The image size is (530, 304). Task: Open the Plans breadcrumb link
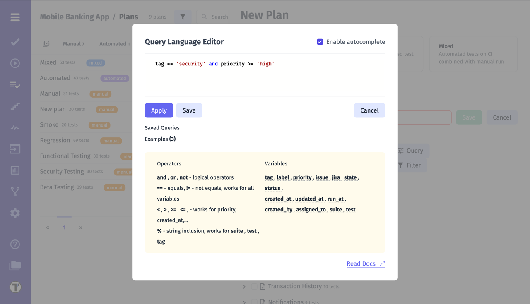pos(128,17)
